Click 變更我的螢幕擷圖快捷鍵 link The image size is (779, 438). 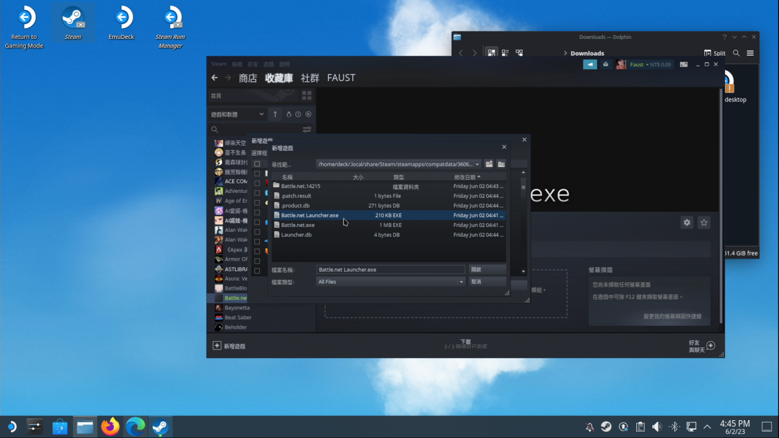672,316
